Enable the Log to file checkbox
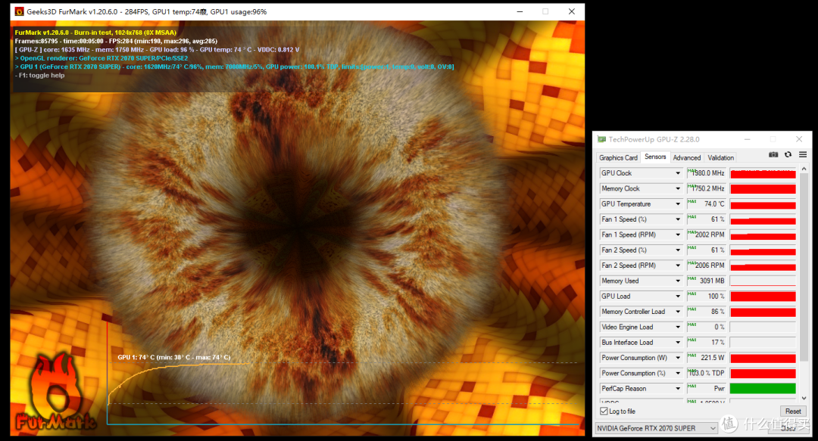Viewport: 818px width, 441px height. (604, 411)
